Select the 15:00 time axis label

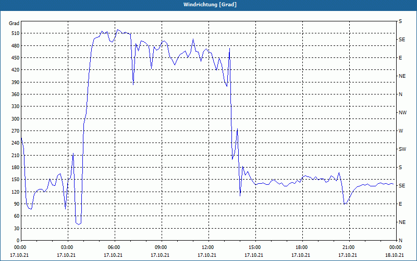tap(254, 247)
